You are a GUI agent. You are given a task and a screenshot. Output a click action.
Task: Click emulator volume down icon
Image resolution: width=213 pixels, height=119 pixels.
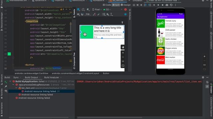pos(141,5)
